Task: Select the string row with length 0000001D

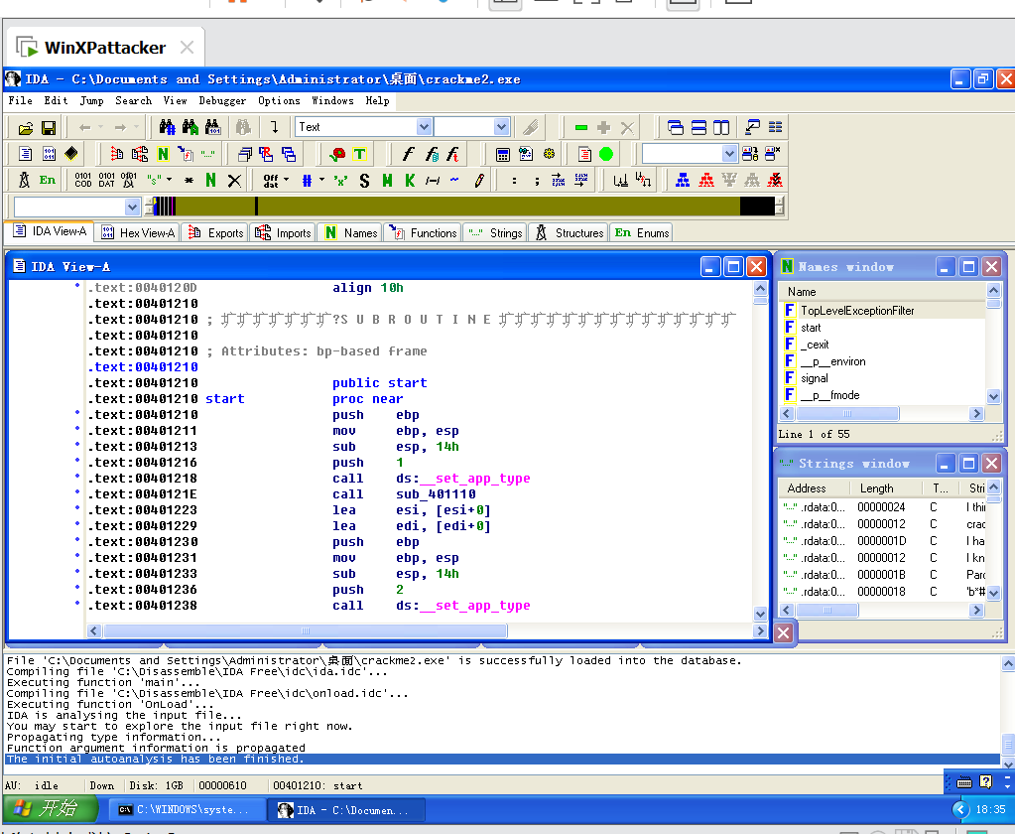Action: pyautogui.click(x=884, y=541)
